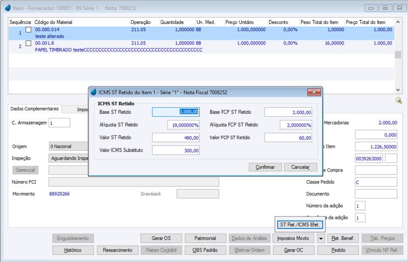Click the magnifier search icon below the grid
This screenshot has height=262, width=408.
click(398, 100)
